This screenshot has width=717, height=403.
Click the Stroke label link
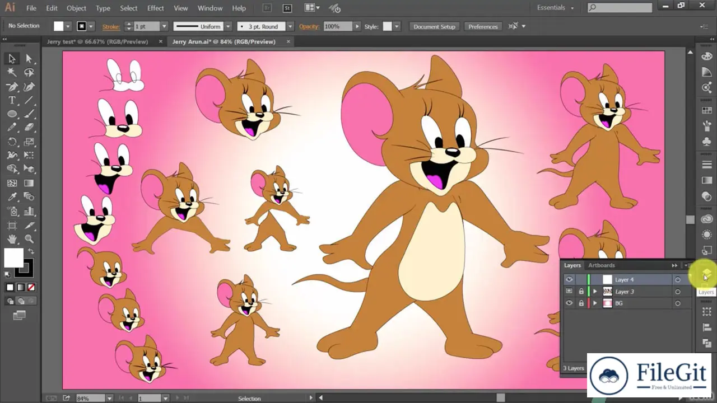coord(111,26)
